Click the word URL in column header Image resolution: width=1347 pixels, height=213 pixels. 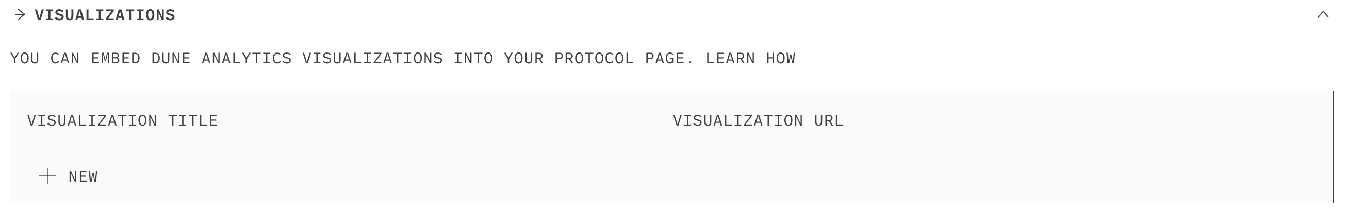(829, 120)
